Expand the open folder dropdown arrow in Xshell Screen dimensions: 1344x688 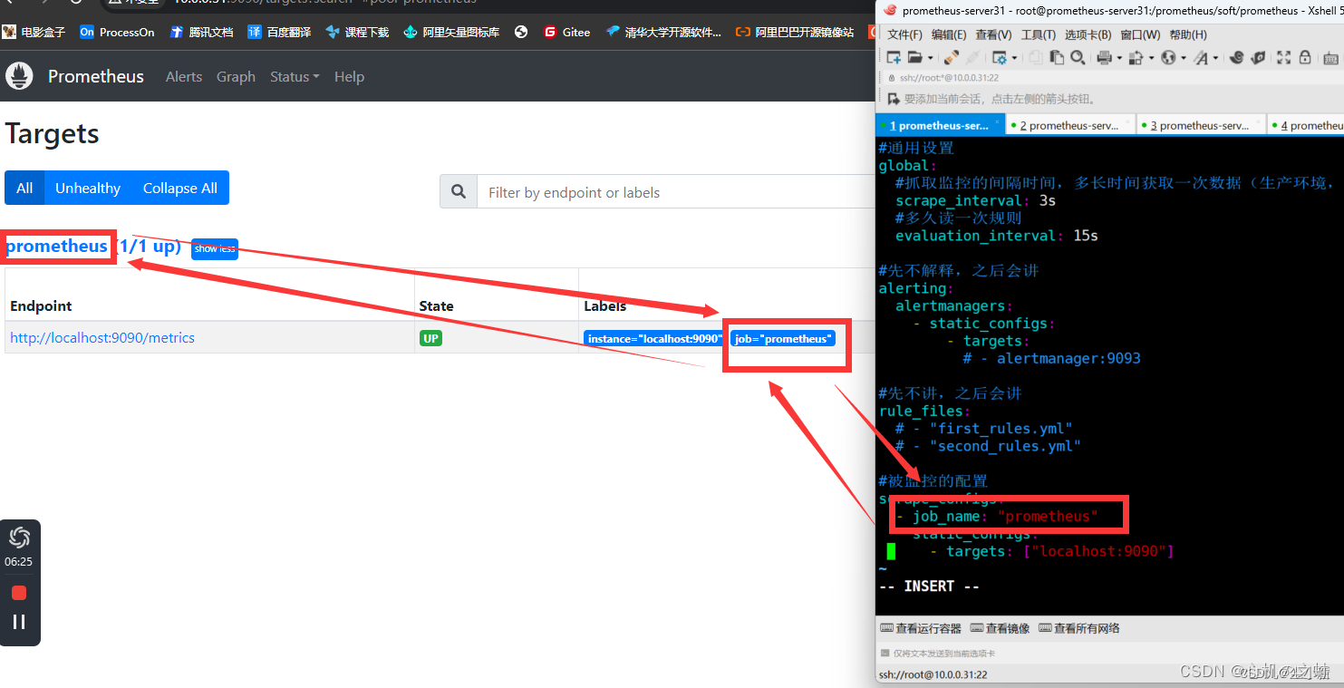coord(930,58)
